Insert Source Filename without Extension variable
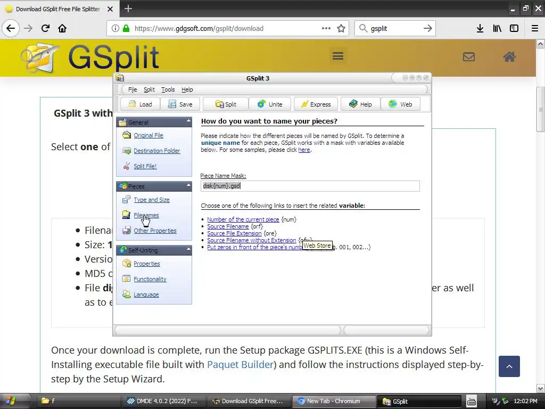 point(252,240)
